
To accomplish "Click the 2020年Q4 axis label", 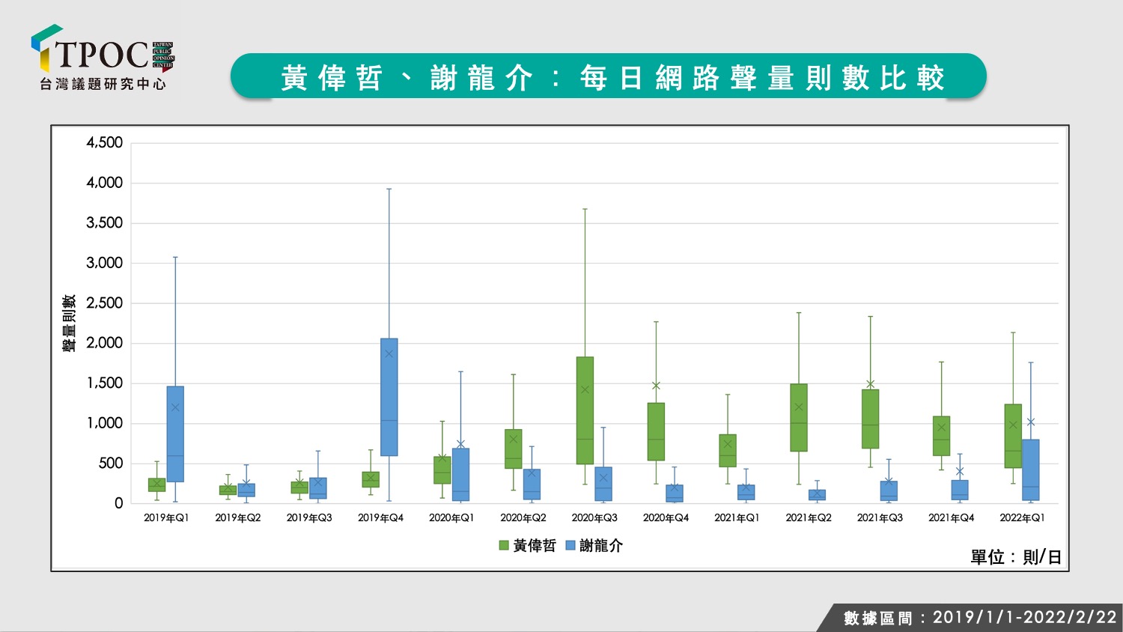I will pyautogui.click(x=666, y=518).
